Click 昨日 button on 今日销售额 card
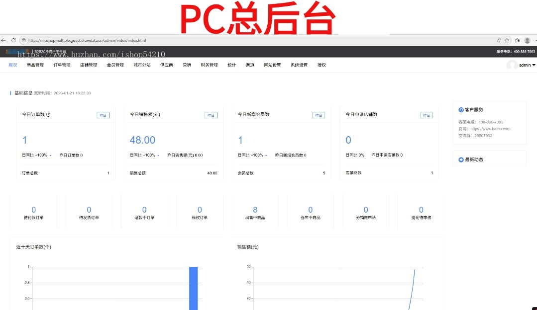 (211, 115)
